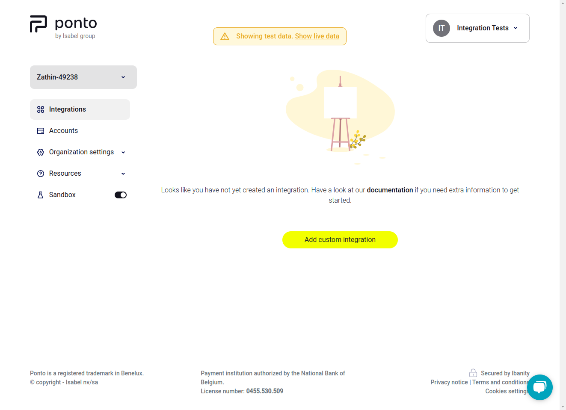Expand the Organization settings submenu
Viewport: 566px width, 410px height.
click(x=123, y=152)
